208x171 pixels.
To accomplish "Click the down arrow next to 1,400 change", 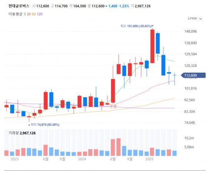I will [x=106, y=6].
